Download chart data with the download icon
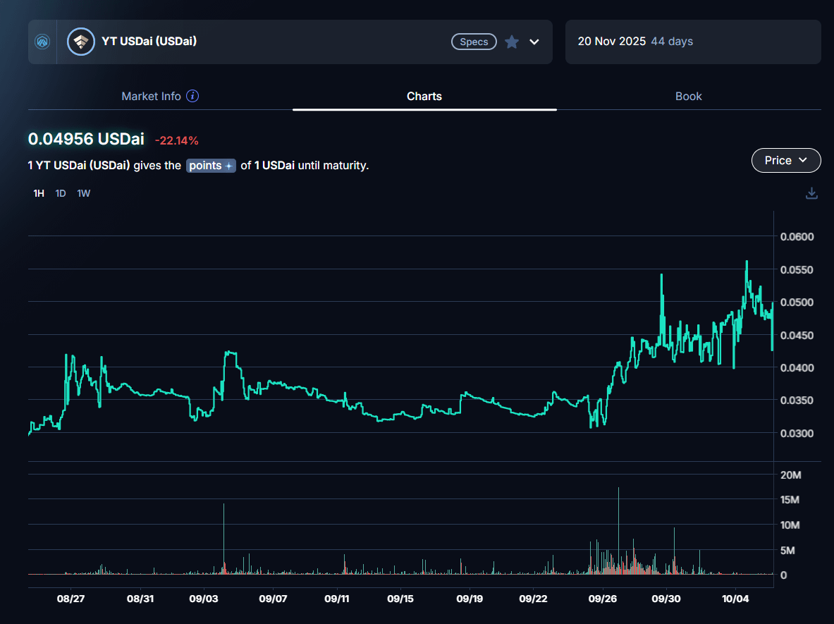Image resolution: width=834 pixels, height=624 pixels. pyautogui.click(x=811, y=193)
